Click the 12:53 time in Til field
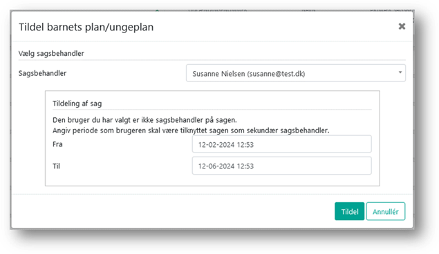 click(x=245, y=166)
